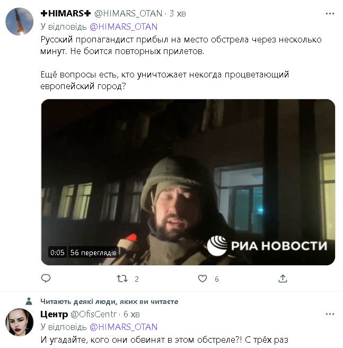This screenshot has height=348, width=343.
Task: Click the 56 переглядів view count
Action: [x=93, y=253]
